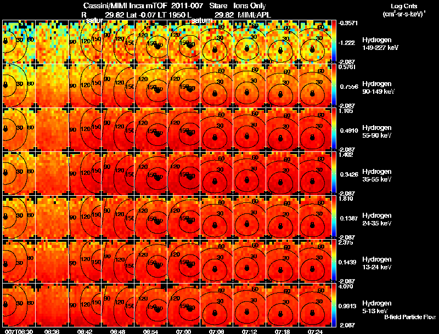Select the 07:06 time axis label
The height and width of the screenshot is (334, 439).
(216, 331)
